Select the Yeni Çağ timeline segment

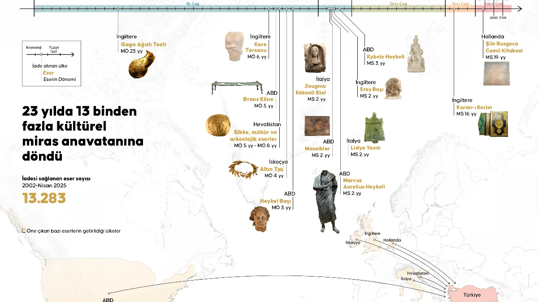tap(460, 9)
